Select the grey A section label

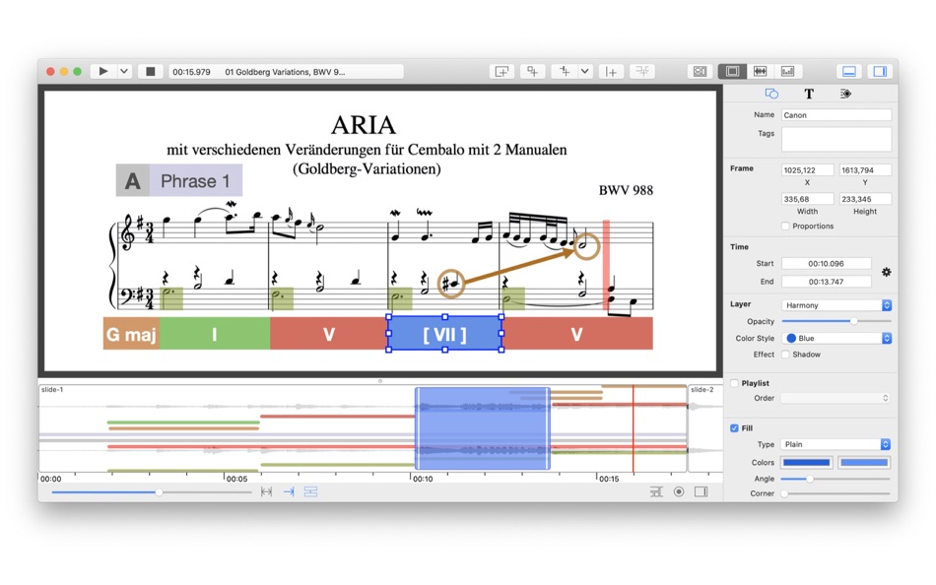click(x=133, y=180)
